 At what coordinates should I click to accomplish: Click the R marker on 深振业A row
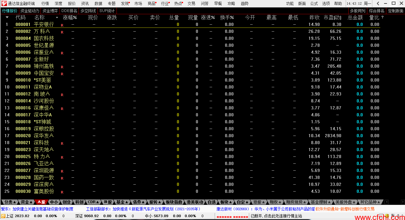coord(62,53)
